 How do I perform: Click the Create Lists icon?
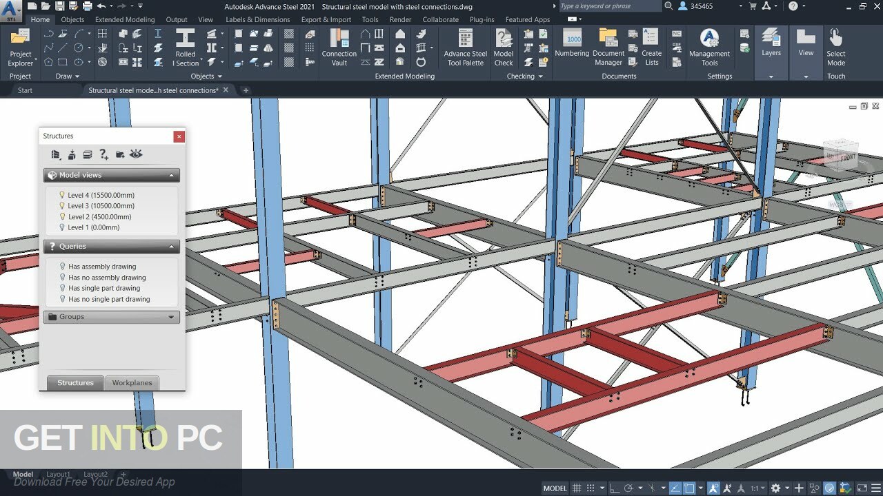tap(651, 48)
